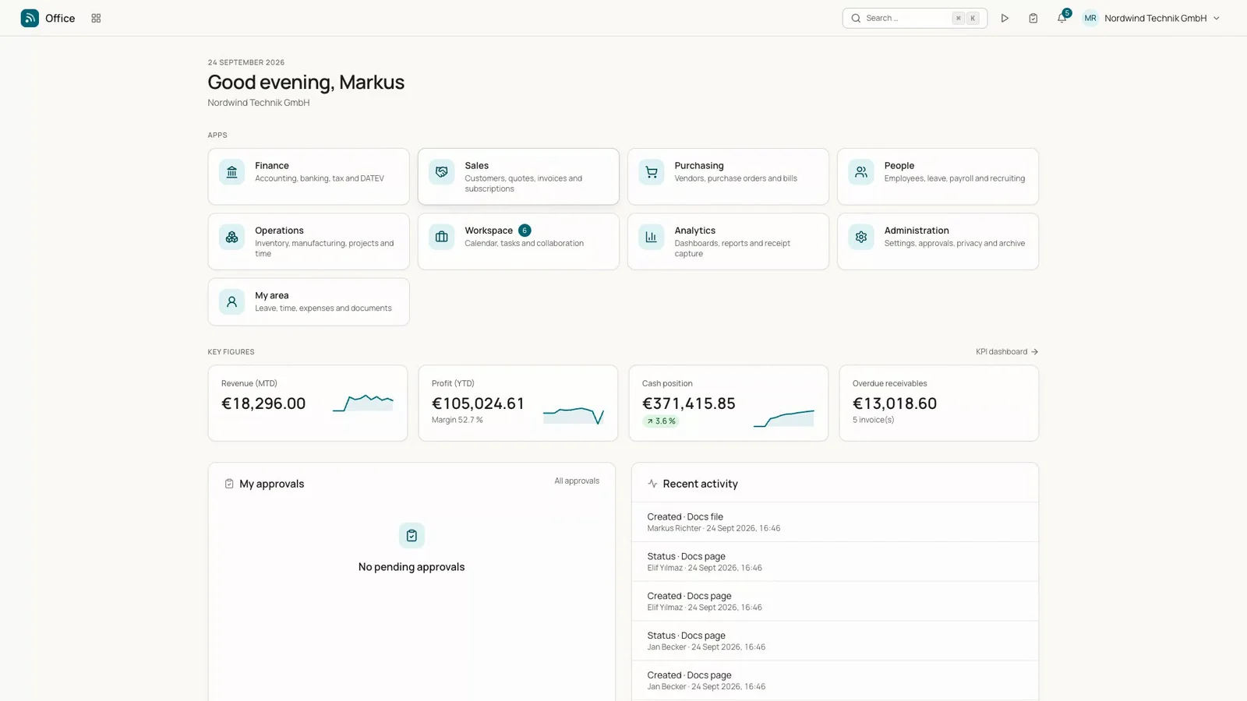This screenshot has height=701, width=1247.
Task: Open the Operations app icon
Action: point(231,237)
